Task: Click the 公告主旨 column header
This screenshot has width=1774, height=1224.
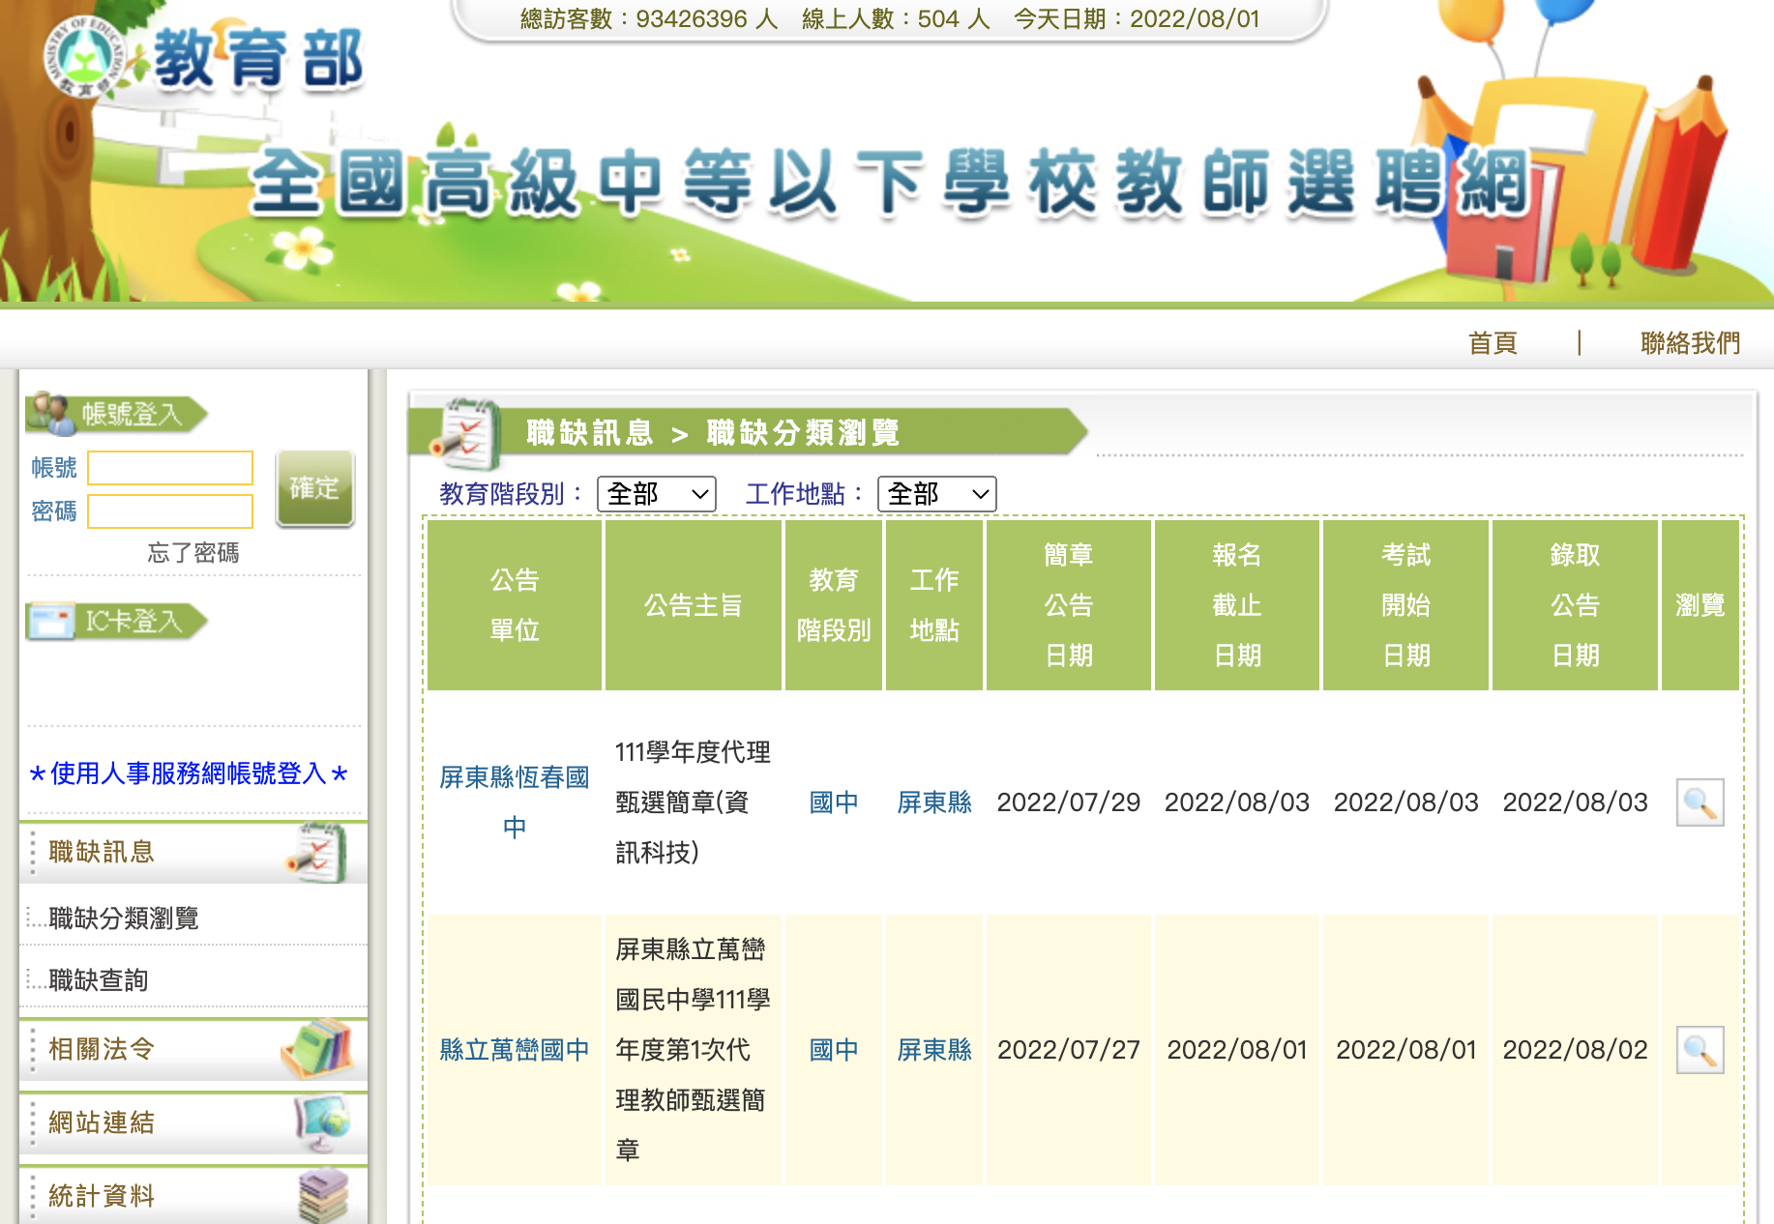Action: click(x=694, y=605)
